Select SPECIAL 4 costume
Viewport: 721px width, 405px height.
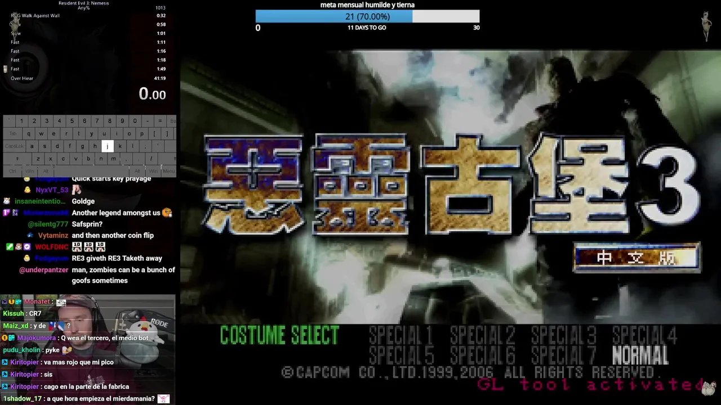pyautogui.click(x=644, y=335)
